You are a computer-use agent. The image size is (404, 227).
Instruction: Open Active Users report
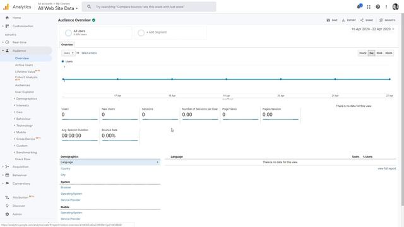[24, 65]
